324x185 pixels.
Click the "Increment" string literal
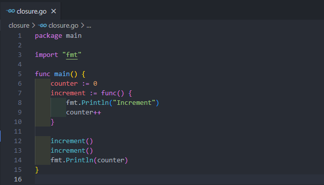tap(134, 103)
